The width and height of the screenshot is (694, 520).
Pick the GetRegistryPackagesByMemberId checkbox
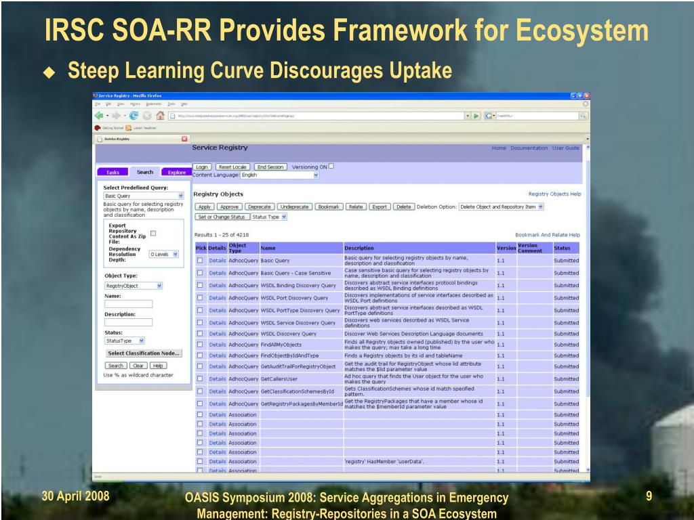[x=200, y=404]
